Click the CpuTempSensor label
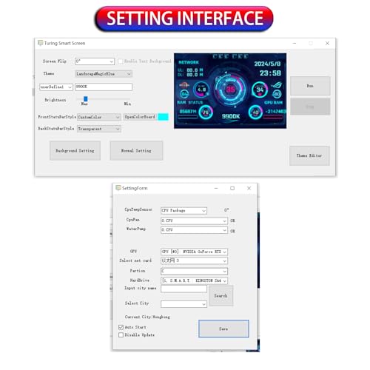This screenshot has height=370, width=370. tap(138, 209)
